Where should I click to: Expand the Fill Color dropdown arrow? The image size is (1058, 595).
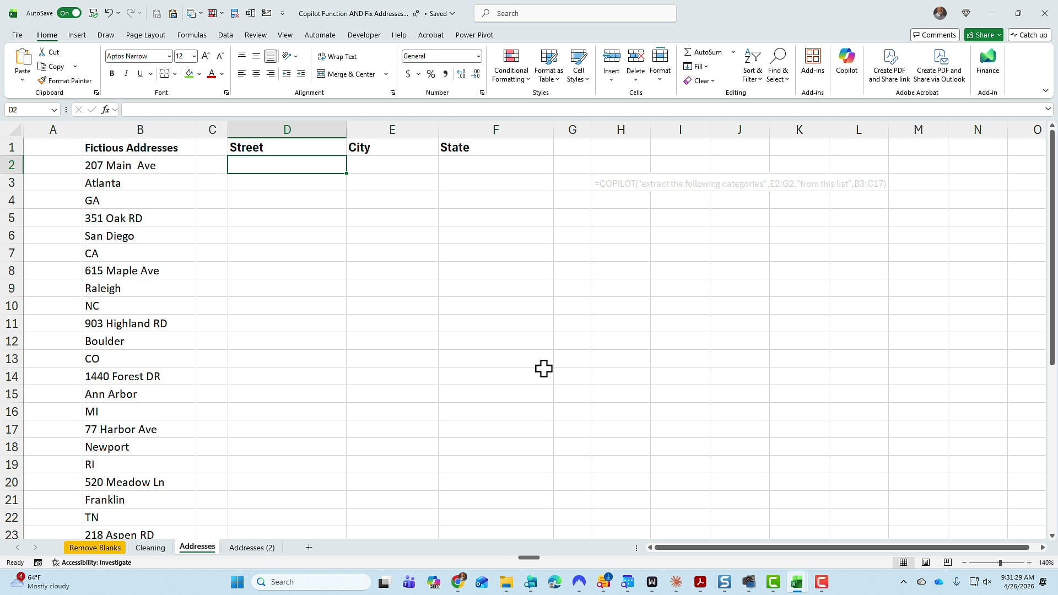(x=199, y=73)
